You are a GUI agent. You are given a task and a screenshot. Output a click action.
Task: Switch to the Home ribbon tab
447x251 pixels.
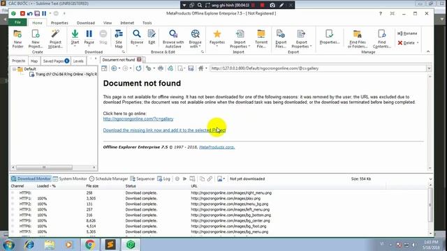(37, 23)
